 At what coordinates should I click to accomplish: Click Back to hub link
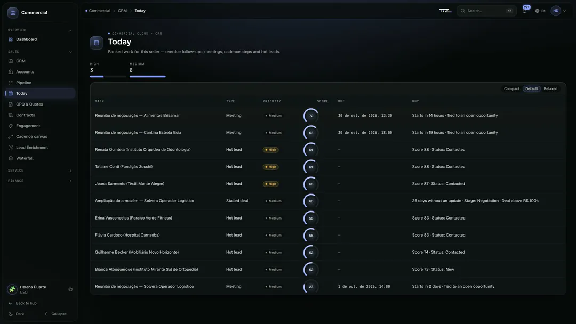coord(26,303)
